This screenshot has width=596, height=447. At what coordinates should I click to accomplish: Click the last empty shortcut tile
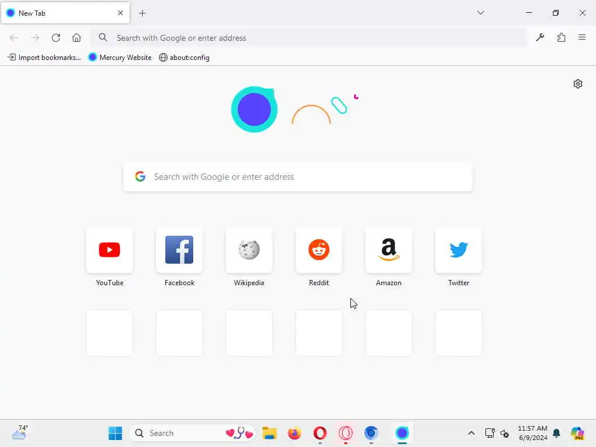459,333
